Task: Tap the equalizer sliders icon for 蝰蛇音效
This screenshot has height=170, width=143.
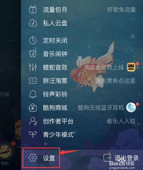Action: [x=33, y=67]
